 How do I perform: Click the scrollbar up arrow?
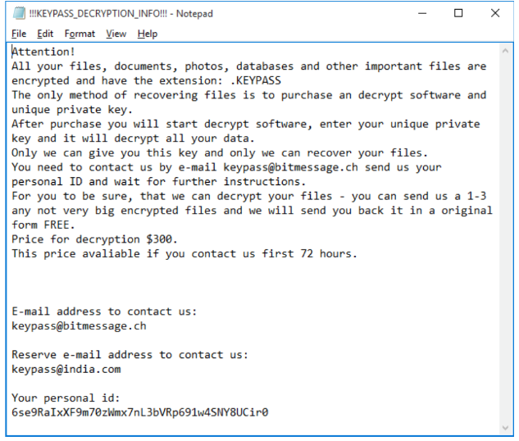tap(506, 52)
